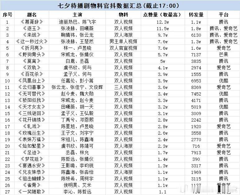The width and height of the screenshot is (240, 195).
Task: Click the drama name cell《骄阳似我》
Action: click(32, 100)
